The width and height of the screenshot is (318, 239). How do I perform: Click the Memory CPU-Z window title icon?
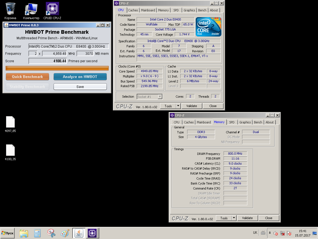[172, 115]
